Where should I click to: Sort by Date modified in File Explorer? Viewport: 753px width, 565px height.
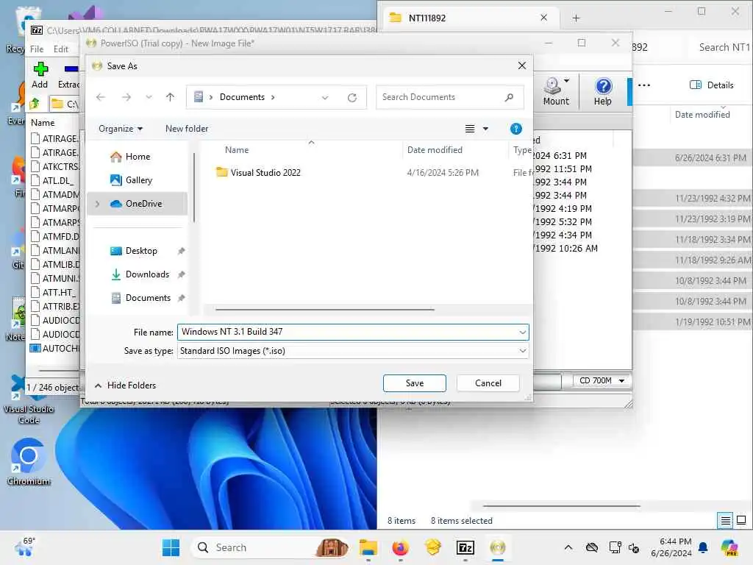tap(702, 114)
